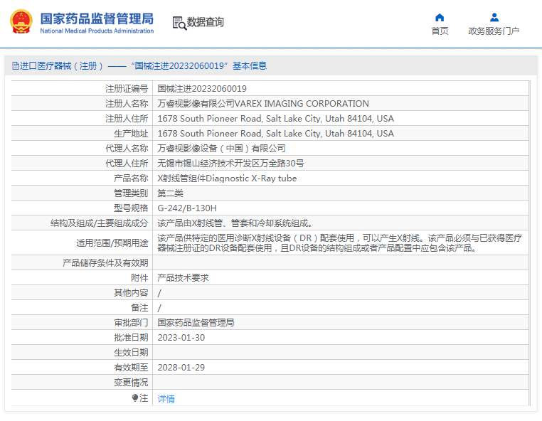The width and height of the screenshot is (542, 421).
Task: Click the 产品储存条件及有效期 label
Action: click(x=105, y=263)
